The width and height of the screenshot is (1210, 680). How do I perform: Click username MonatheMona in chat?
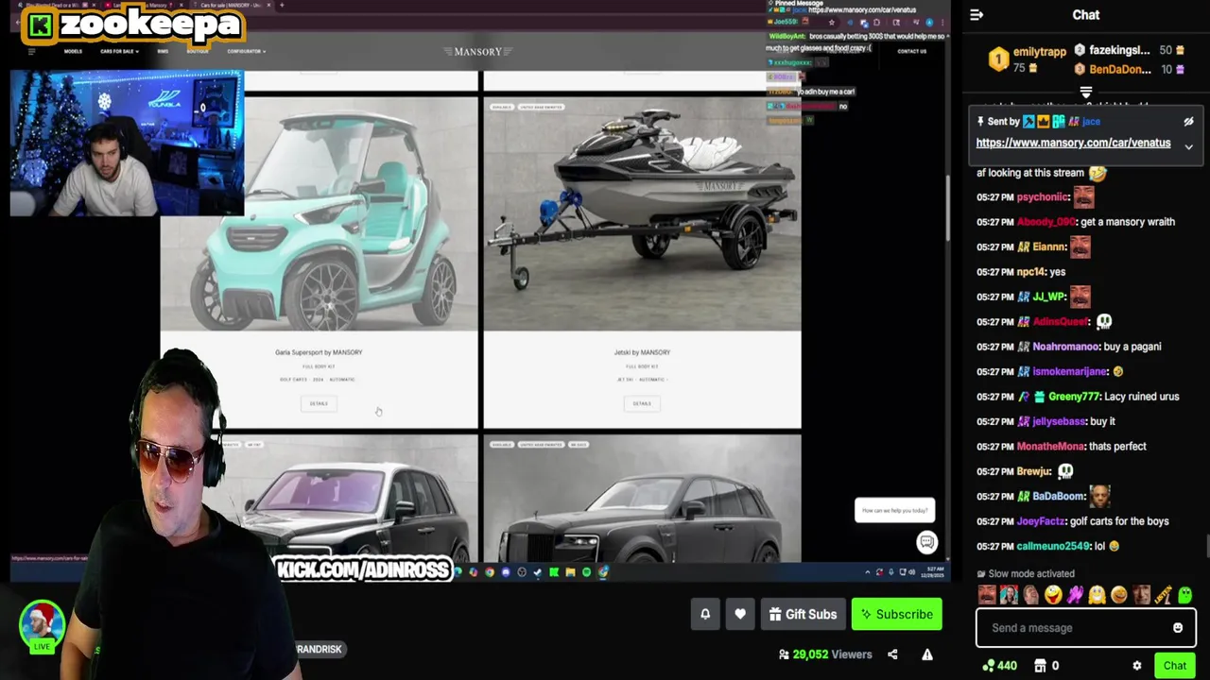(1050, 447)
